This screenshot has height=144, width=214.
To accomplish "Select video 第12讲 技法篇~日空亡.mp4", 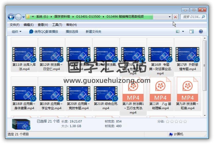I will click(x=51, y=54).
